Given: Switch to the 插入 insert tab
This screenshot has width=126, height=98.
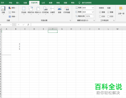Looking at the screenshot, I should tap(18, 3).
